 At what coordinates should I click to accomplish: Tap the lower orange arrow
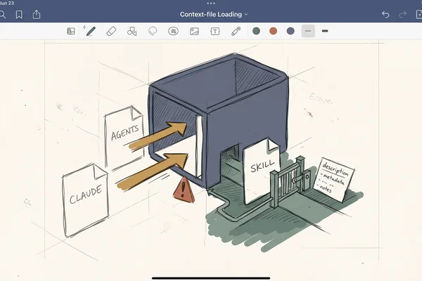click(153, 171)
